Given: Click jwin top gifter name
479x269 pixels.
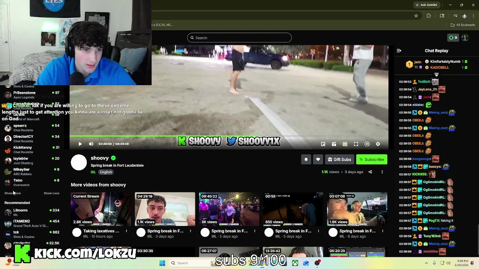Looking at the screenshot, I should tap(418, 62).
